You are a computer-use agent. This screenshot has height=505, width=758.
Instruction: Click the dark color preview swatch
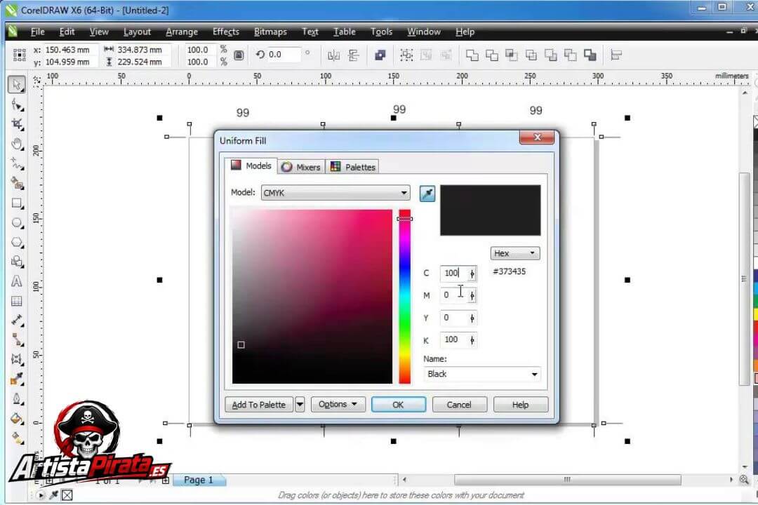point(490,210)
